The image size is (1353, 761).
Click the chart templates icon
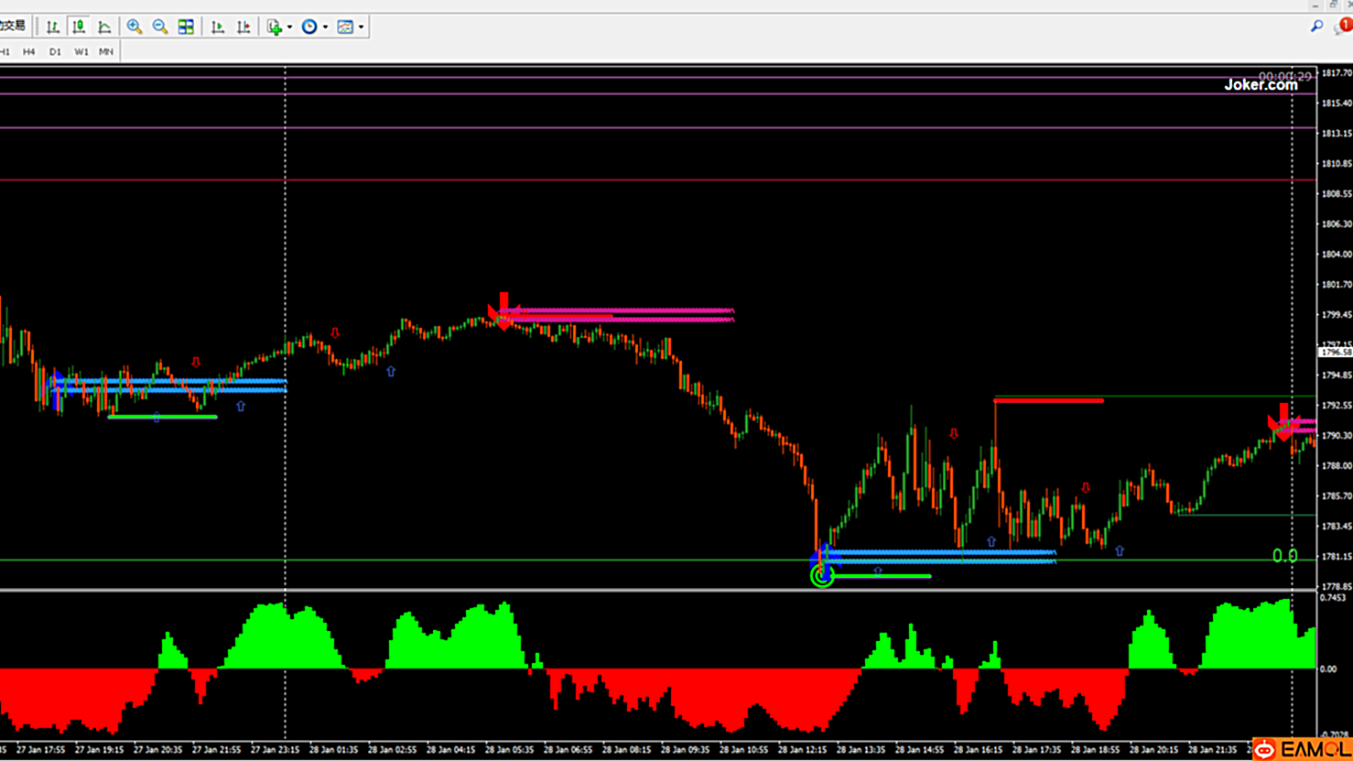(x=345, y=27)
